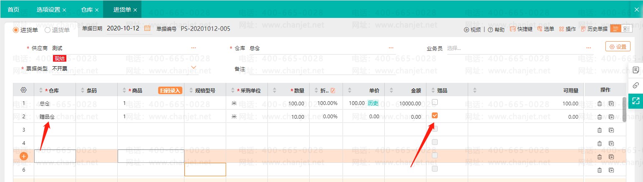Delete row 4 with the trash icon

click(x=600, y=143)
